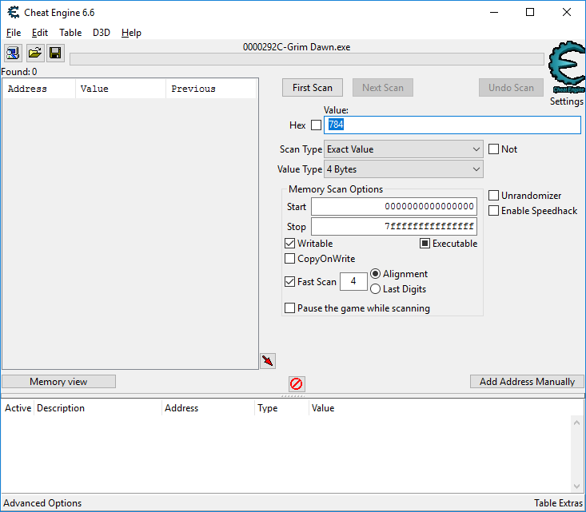Start the First Scan
586x512 pixels.
coord(313,88)
